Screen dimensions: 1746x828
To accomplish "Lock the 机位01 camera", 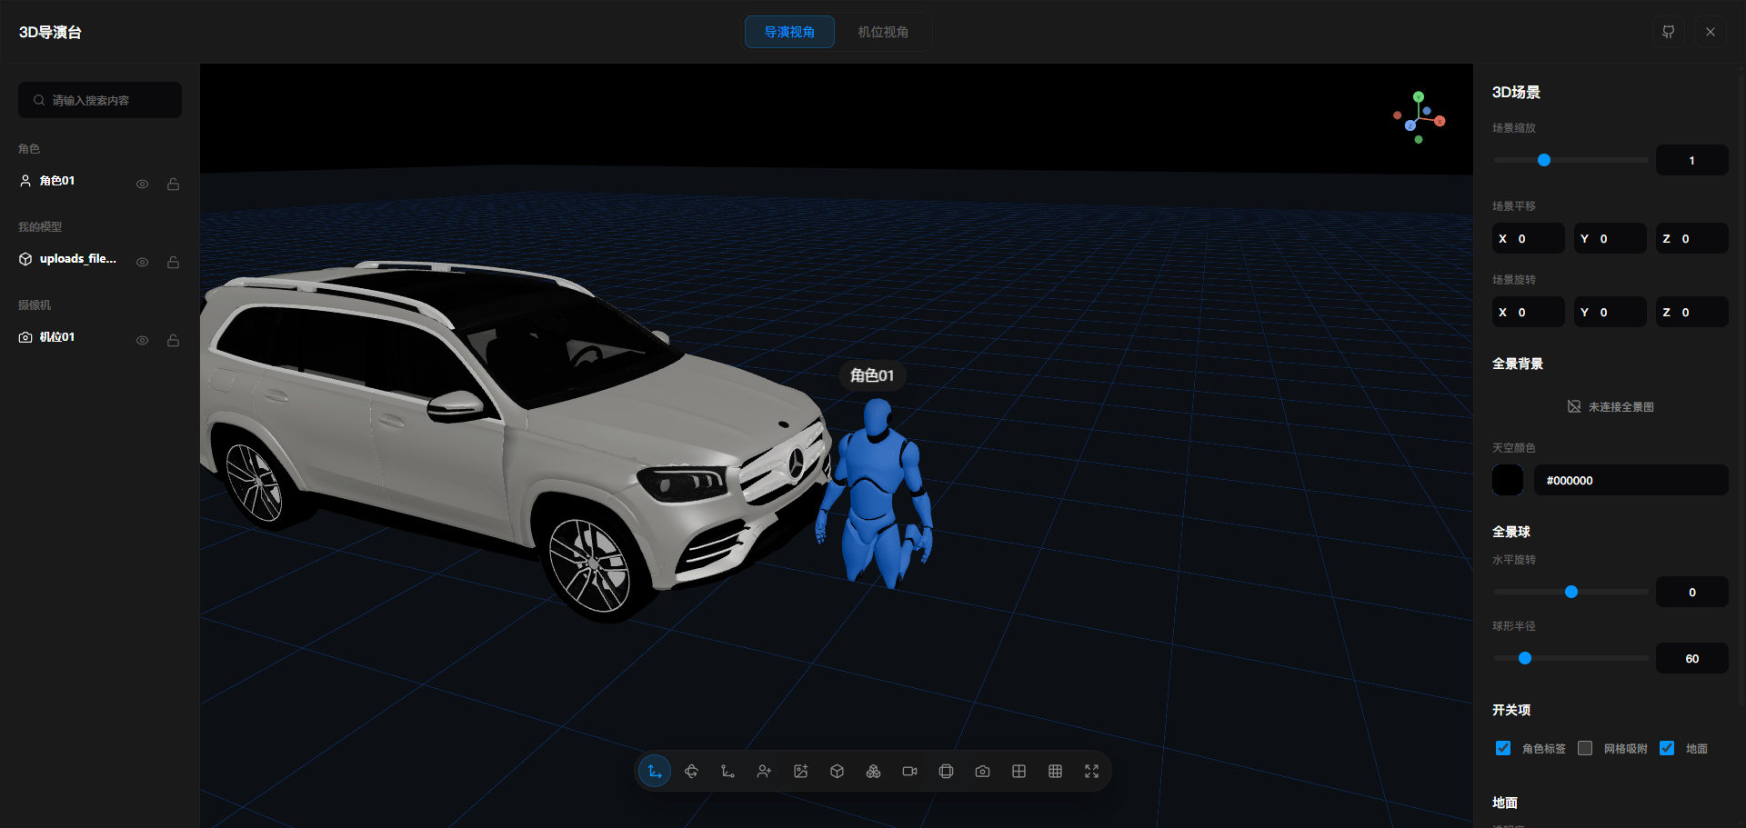I will point(173,340).
